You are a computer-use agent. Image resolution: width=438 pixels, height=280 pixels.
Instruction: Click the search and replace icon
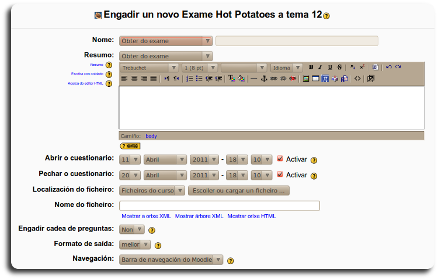pos(345,79)
